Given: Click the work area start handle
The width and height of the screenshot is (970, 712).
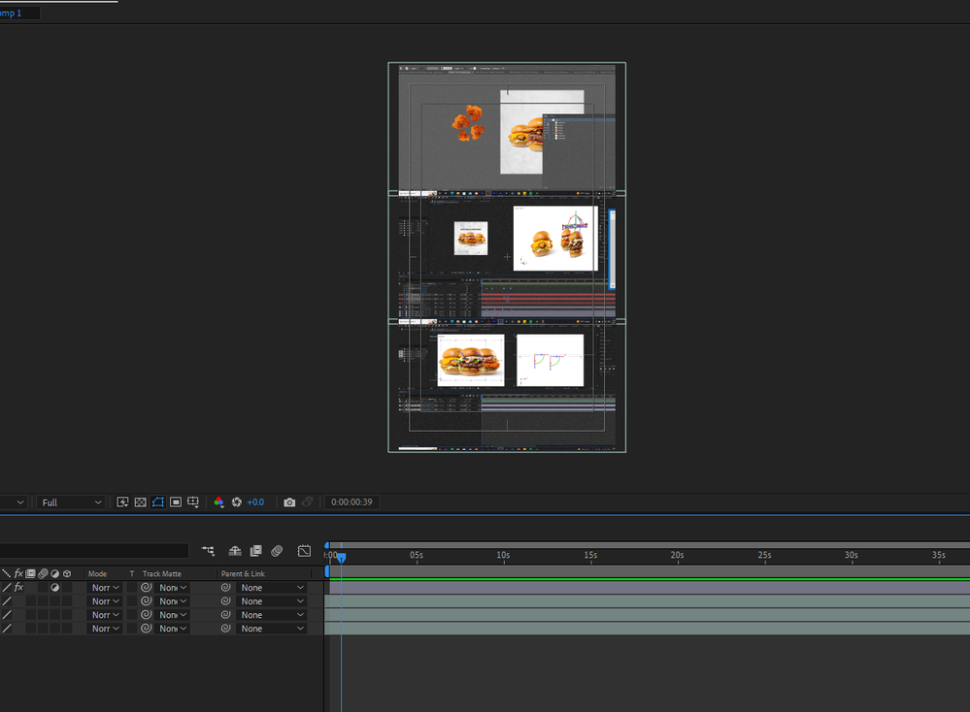Looking at the screenshot, I should 326,571.
